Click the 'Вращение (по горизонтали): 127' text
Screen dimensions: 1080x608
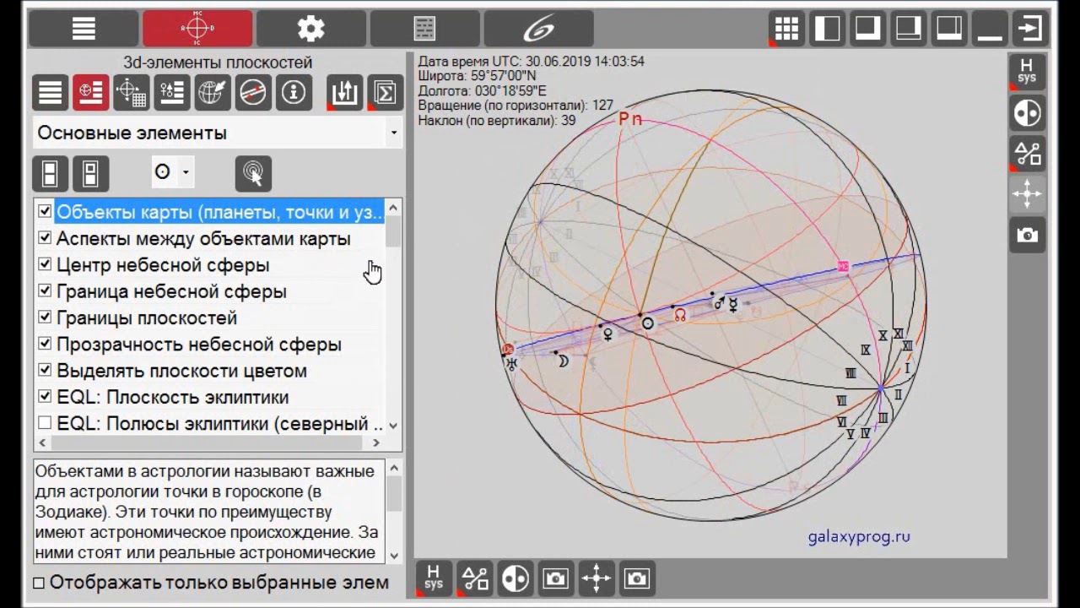[x=516, y=106]
